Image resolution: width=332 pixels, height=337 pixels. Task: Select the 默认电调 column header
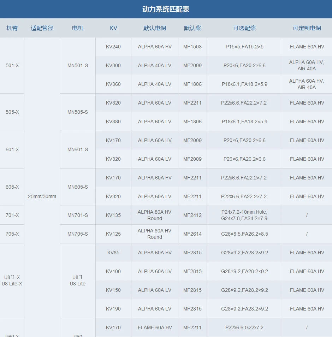click(154, 28)
